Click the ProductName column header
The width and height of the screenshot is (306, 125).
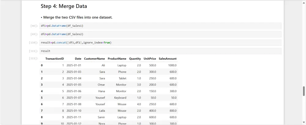click(117, 59)
